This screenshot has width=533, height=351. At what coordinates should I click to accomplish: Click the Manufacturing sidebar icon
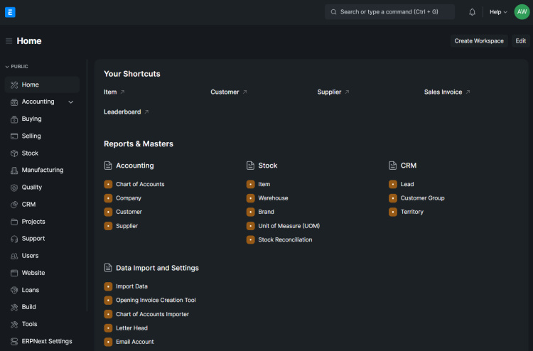coord(14,171)
